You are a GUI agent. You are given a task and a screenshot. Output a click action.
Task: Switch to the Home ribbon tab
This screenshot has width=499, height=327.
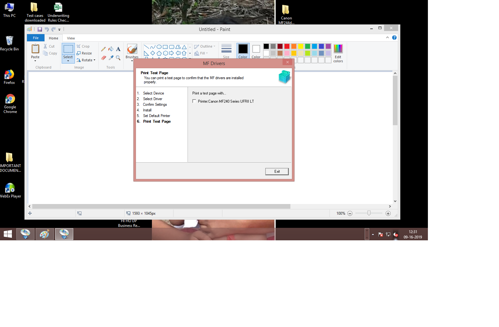point(54,38)
